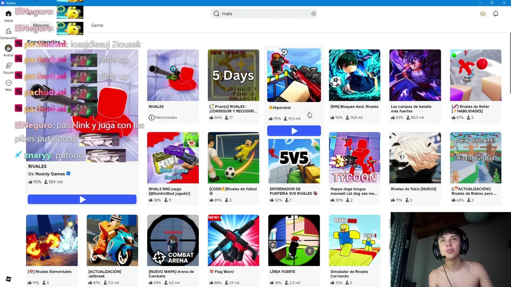Viewport: 511px width, 287px height.
Task: Open the Rivales Elementales thumbnail
Action: [x=52, y=240]
